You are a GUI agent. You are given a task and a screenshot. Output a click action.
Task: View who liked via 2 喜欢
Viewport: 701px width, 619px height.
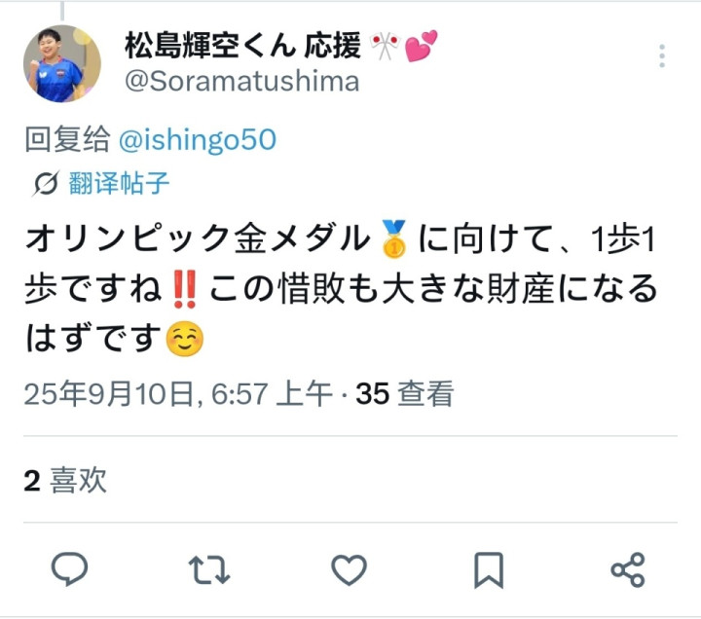click(65, 481)
